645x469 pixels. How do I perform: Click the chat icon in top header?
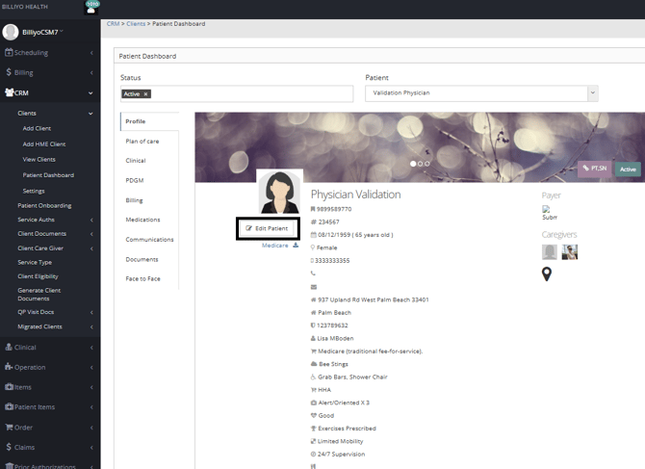pos(92,7)
